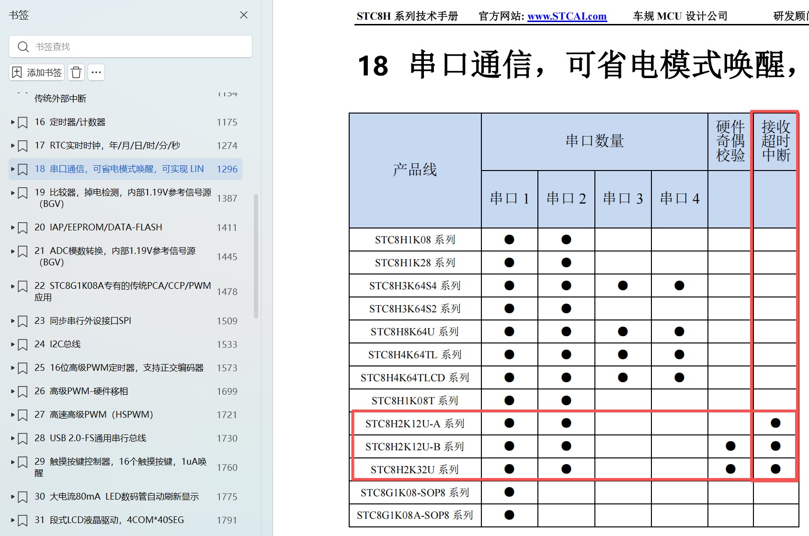This screenshot has width=809, height=536.
Task: Expand the 22 STC8G1K08A专有PCA bookmark entry
Action: point(11,286)
